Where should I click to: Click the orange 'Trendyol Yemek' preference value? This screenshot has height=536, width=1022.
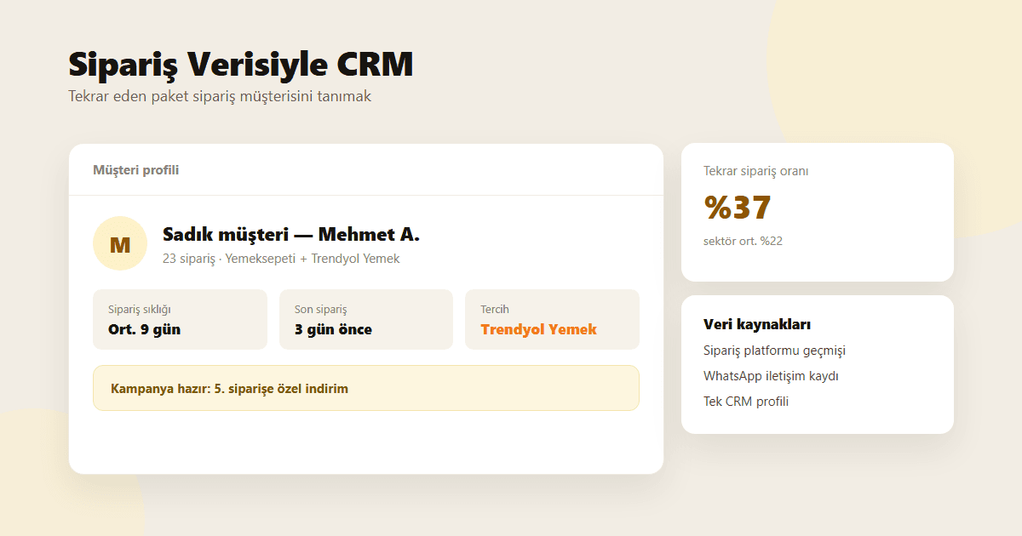[539, 329]
